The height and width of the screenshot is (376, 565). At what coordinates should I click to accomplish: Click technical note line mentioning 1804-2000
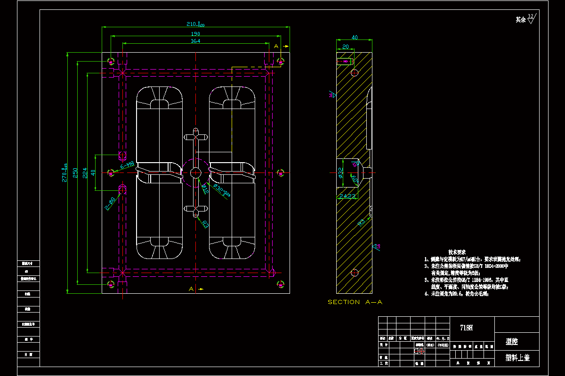466,266
